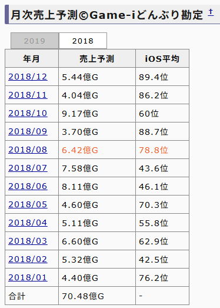Open the 2018/12 monthly link
220x308 pixels.
coord(28,77)
